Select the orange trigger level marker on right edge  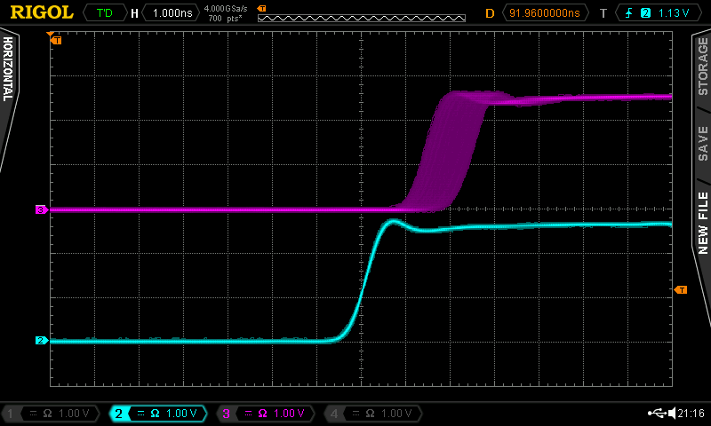(681, 289)
